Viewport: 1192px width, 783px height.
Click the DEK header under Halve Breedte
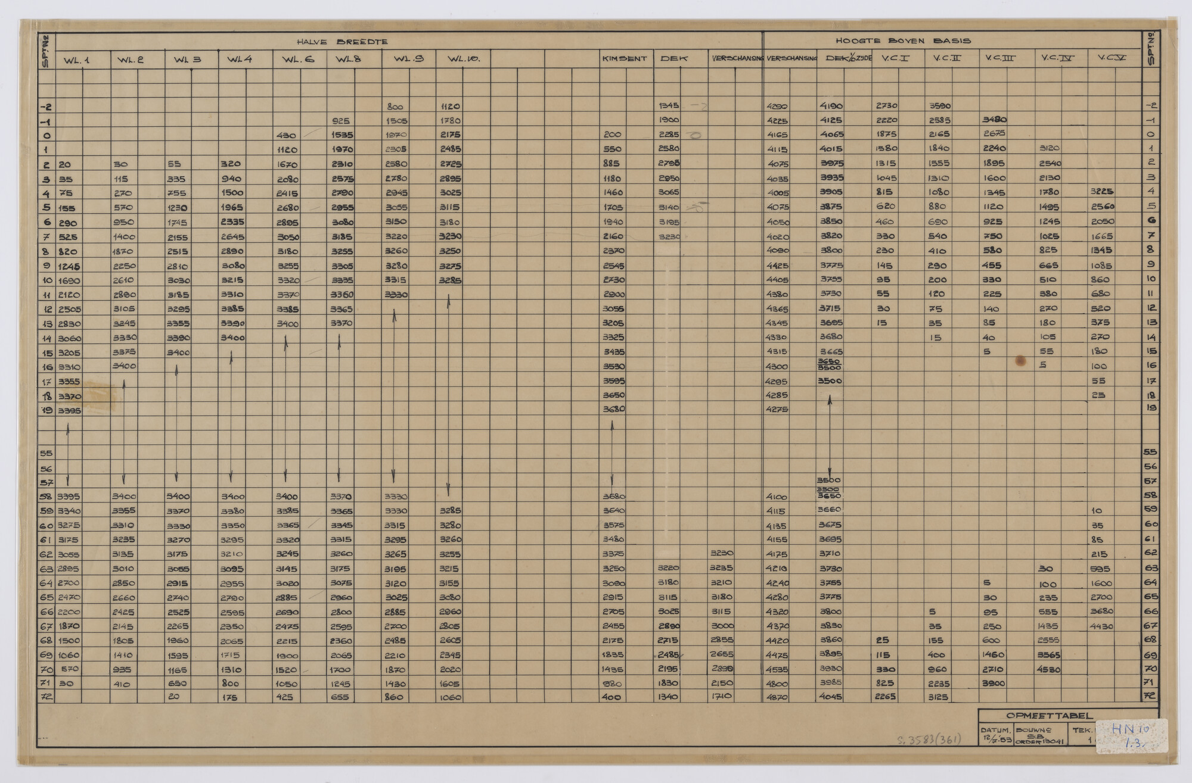[x=674, y=58]
